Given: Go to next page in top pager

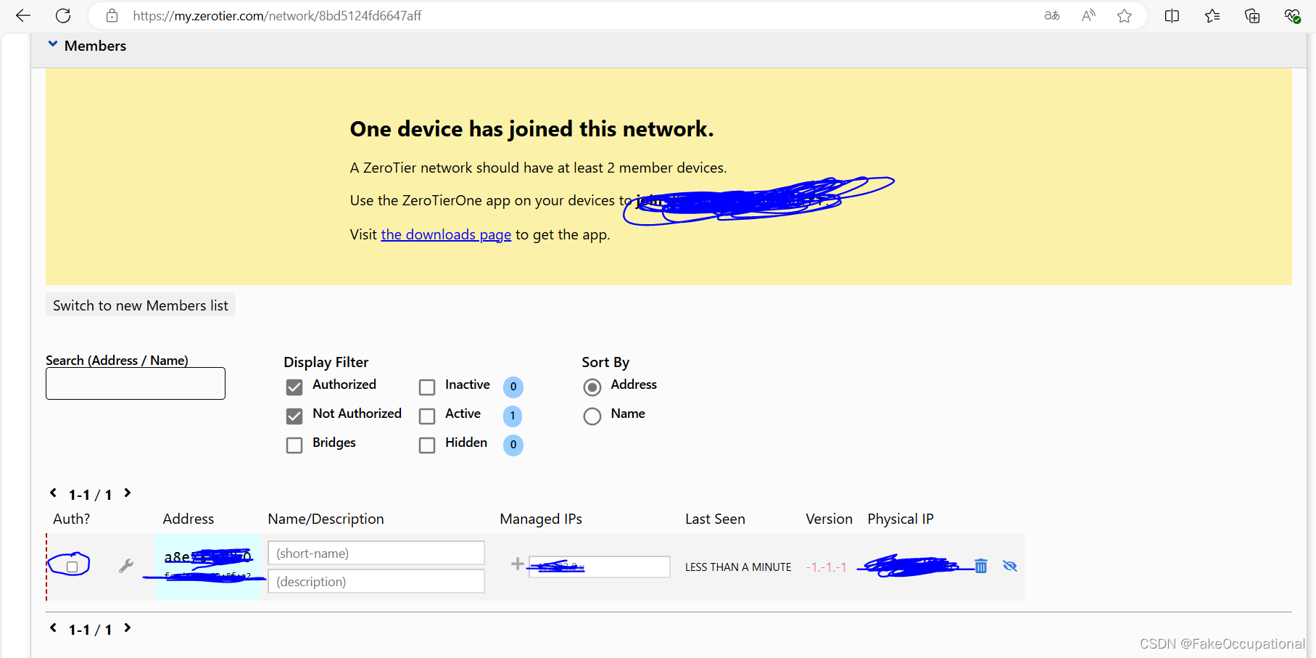Looking at the screenshot, I should point(128,493).
